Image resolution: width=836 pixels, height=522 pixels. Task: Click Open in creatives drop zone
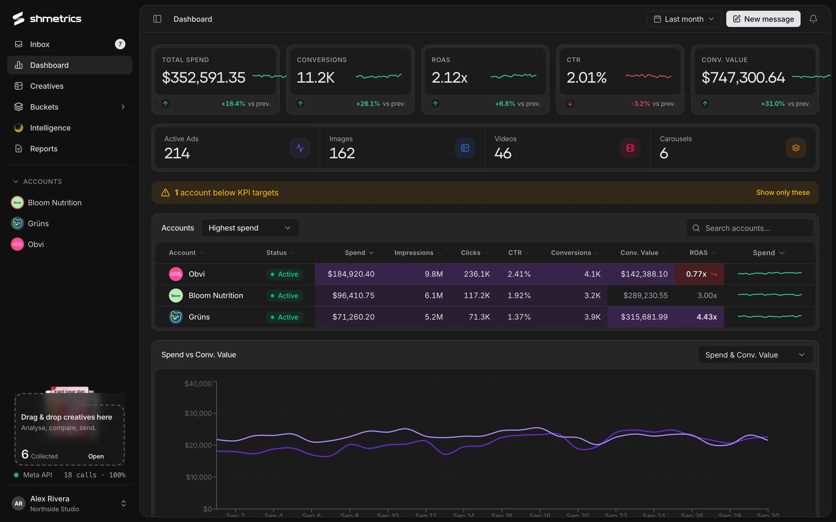(x=96, y=456)
